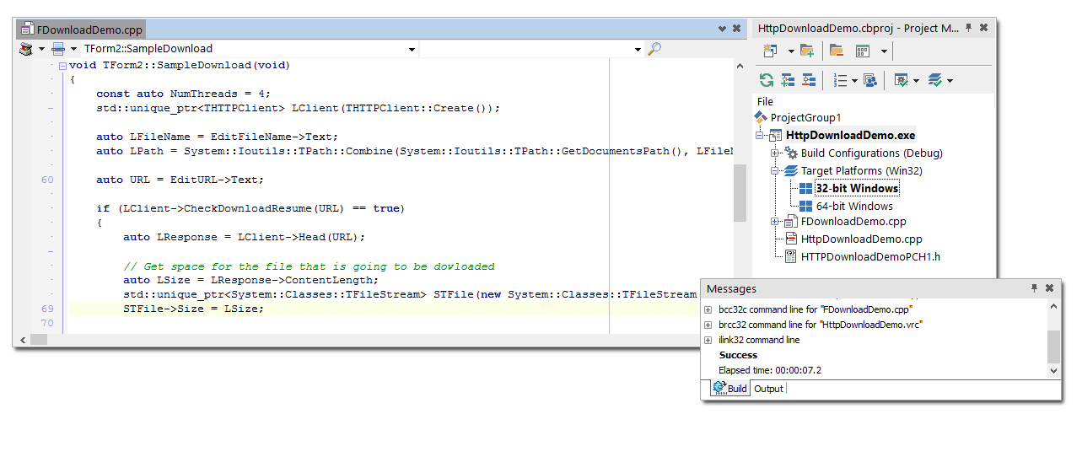Screen dimensions: 1082x473
Task: Click the 'Get space for the file' comment line
Action: pos(309,266)
